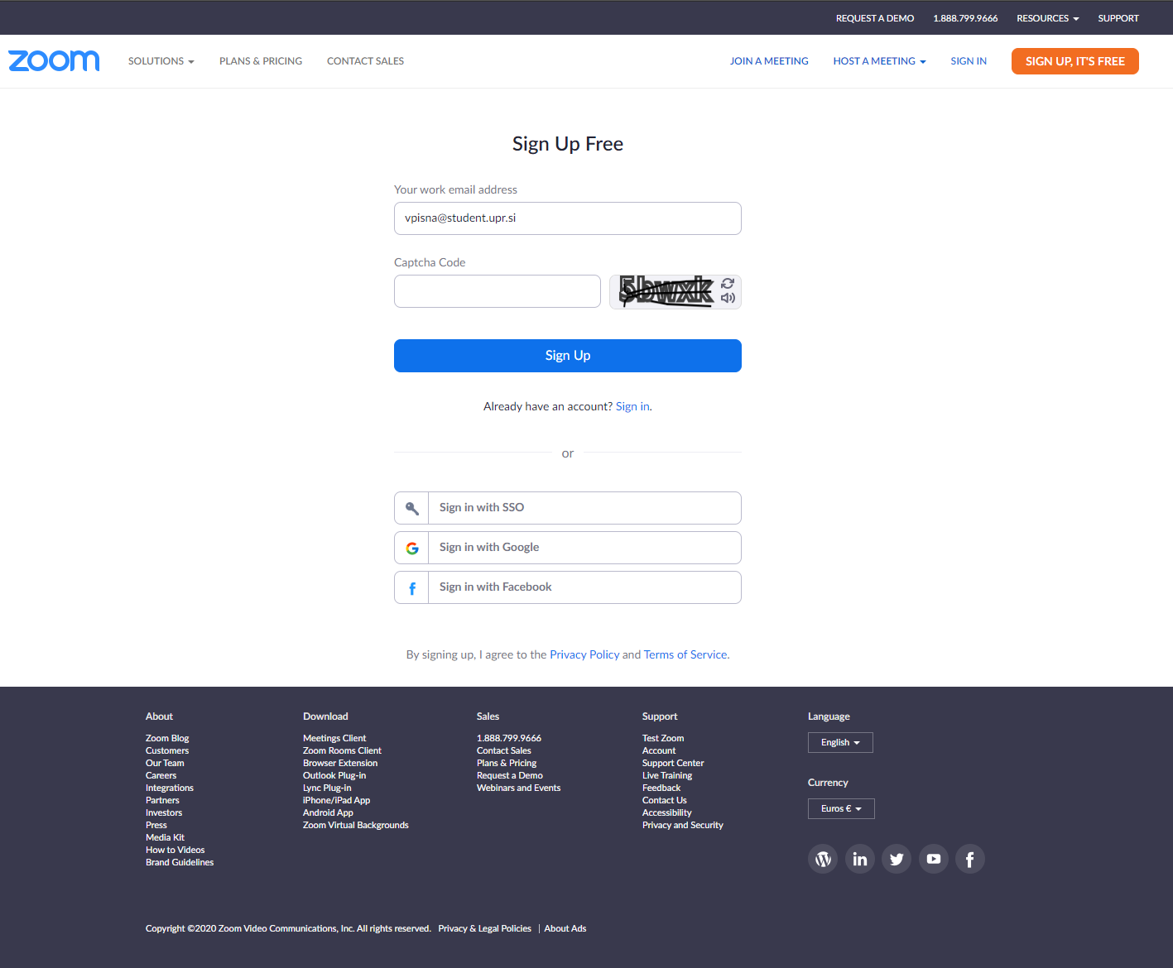Play the audio captcha
Screen dimensions: 1173x968
click(728, 298)
